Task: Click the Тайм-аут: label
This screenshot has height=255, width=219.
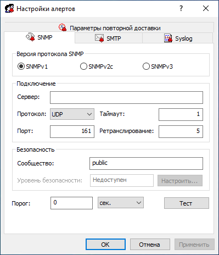Action: pos(112,114)
